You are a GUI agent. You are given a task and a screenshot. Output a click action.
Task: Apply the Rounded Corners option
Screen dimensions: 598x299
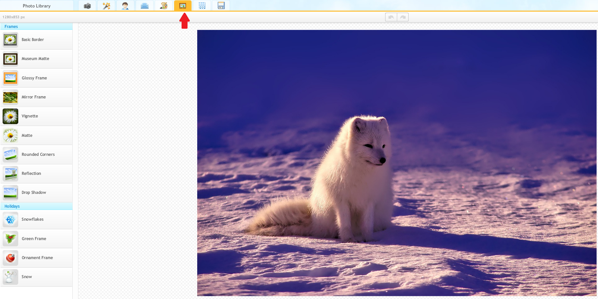pyautogui.click(x=36, y=154)
